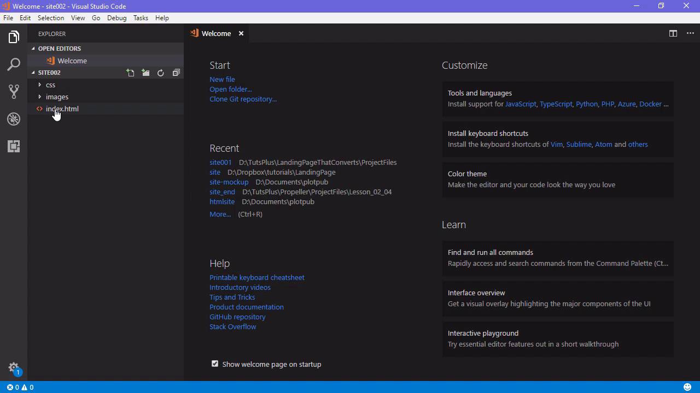
Task: Open the Debug view icon
Action: point(14,119)
